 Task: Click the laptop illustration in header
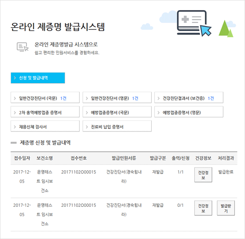194,23
